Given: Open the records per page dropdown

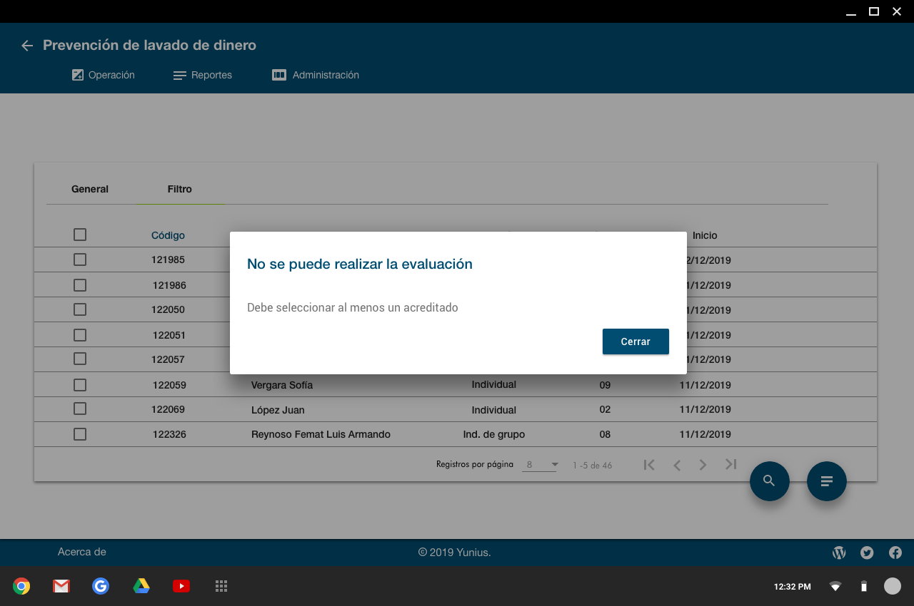Looking at the screenshot, I should click(541, 465).
